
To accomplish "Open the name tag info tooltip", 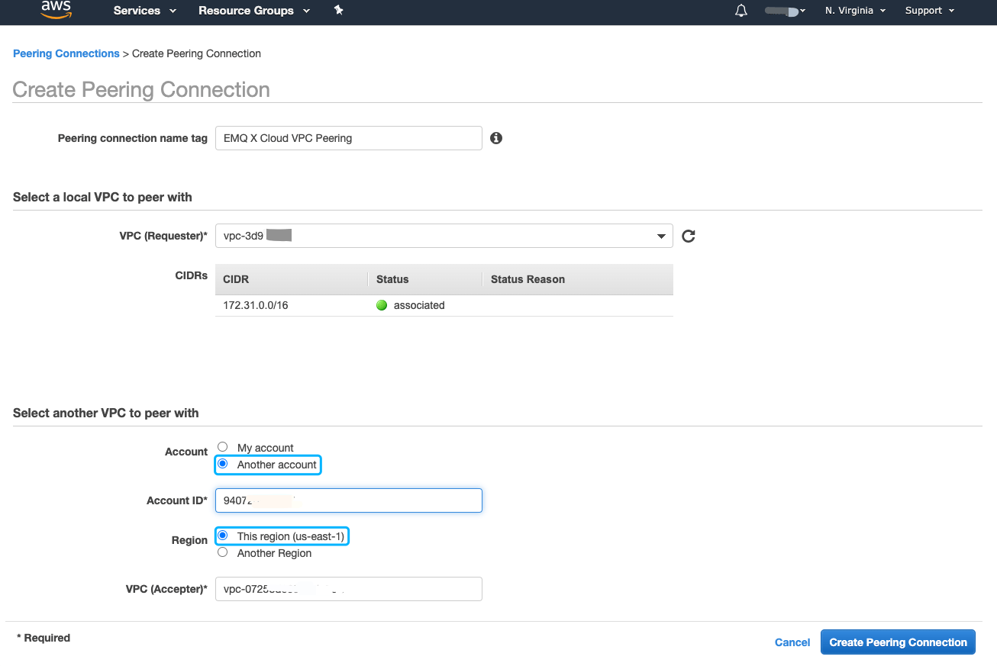I will 495,138.
